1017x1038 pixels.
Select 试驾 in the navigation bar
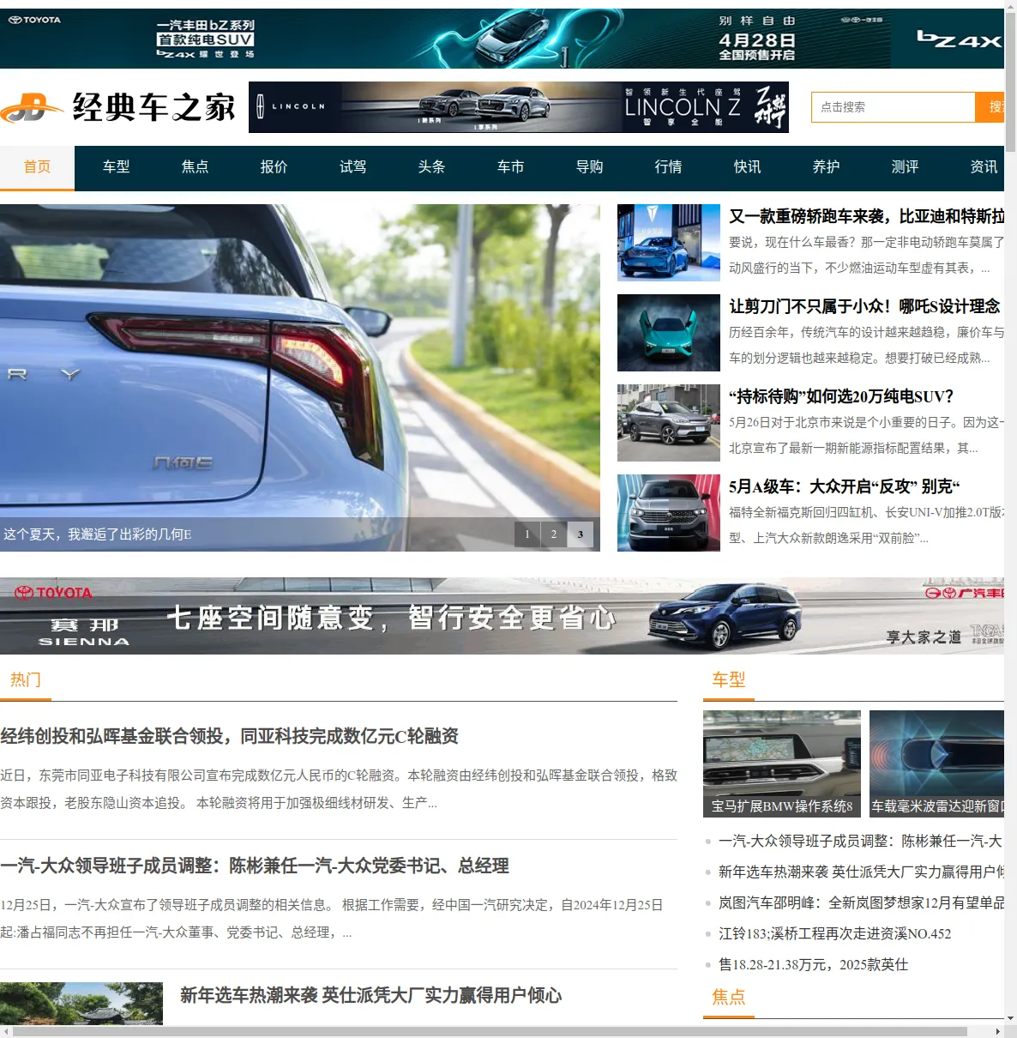tap(353, 167)
